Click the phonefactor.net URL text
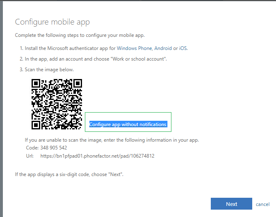Viewport: 276px width, 217px height. (97, 156)
